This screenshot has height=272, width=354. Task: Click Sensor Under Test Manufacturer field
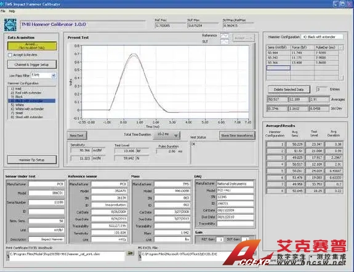[47, 184]
